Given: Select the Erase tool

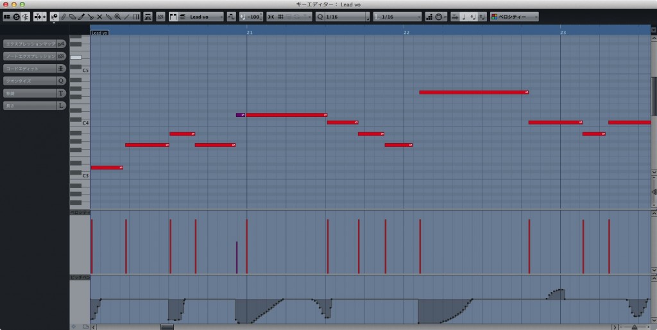Looking at the screenshot, I should [x=73, y=17].
